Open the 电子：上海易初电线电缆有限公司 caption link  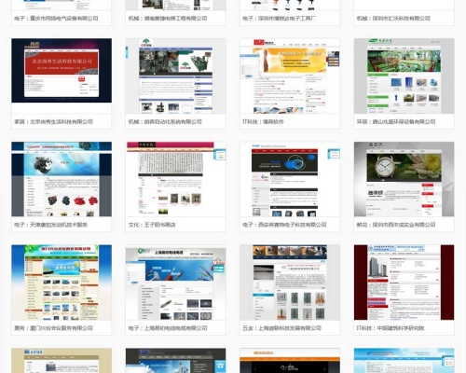click(x=168, y=328)
